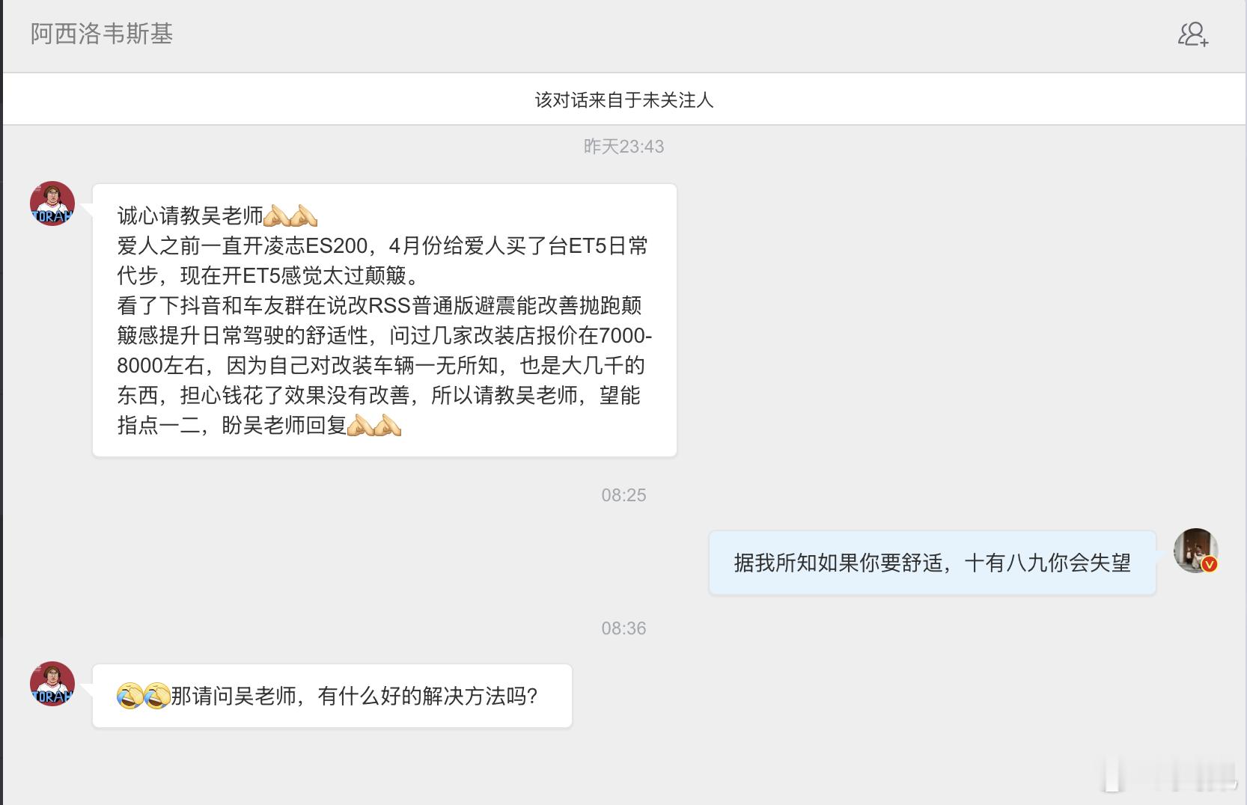Open sender avatar beside the 诚心请教吴老师 message

click(52, 203)
